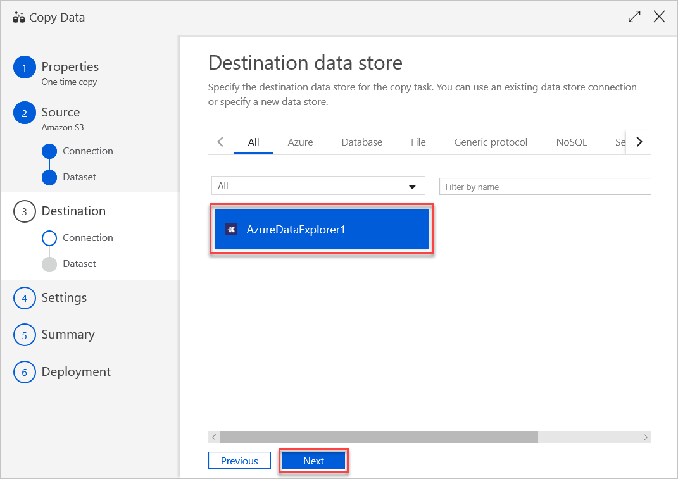Switch to the Azure category tab
This screenshot has width=678, height=479.
click(300, 142)
